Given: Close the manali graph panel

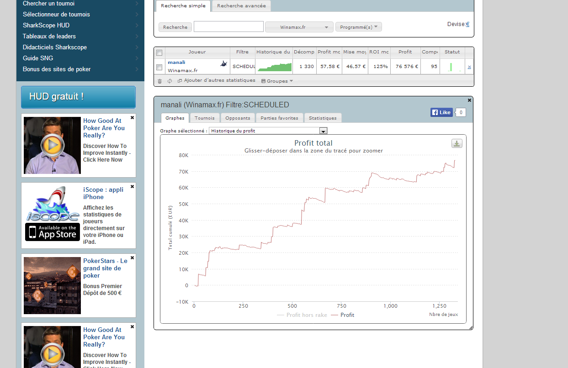Looking at the screenshot, I should 470,100.
